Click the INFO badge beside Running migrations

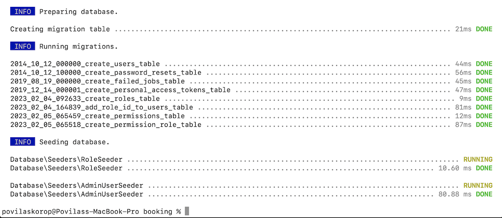click(x=23, y=47)
